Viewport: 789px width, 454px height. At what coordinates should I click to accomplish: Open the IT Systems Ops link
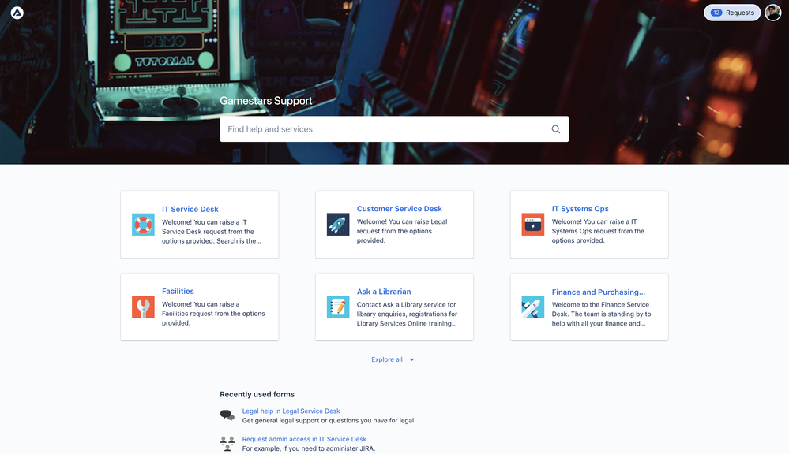point(580,208)
